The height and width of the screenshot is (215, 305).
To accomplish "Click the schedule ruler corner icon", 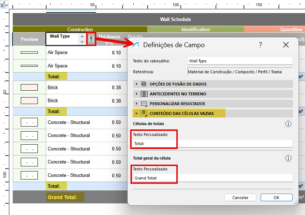I will (4, 4).
